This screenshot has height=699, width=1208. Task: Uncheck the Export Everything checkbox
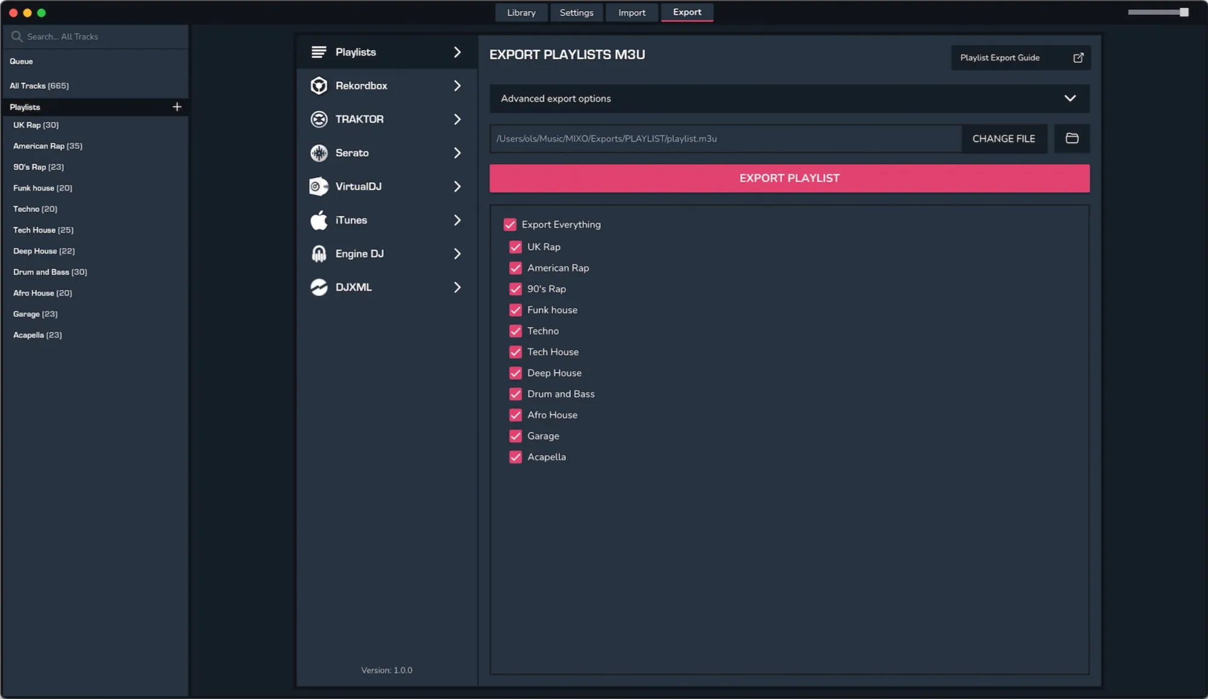pos(510,224)
